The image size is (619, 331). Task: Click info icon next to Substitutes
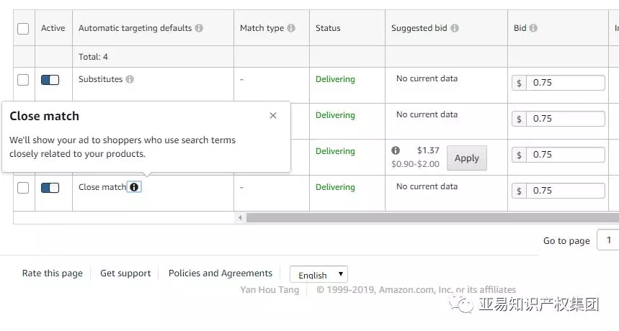130,79
